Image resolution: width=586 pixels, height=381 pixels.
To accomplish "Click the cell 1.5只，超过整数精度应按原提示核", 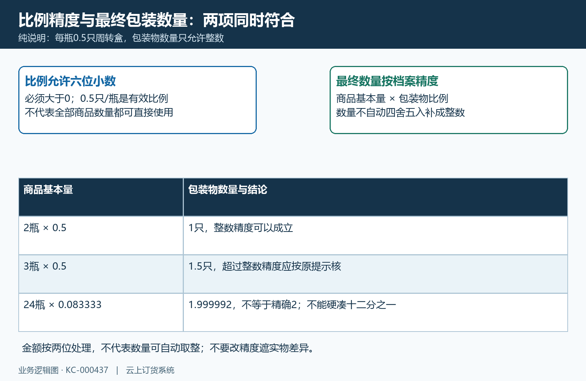I will pyautogui.click(x=375, y=274).
